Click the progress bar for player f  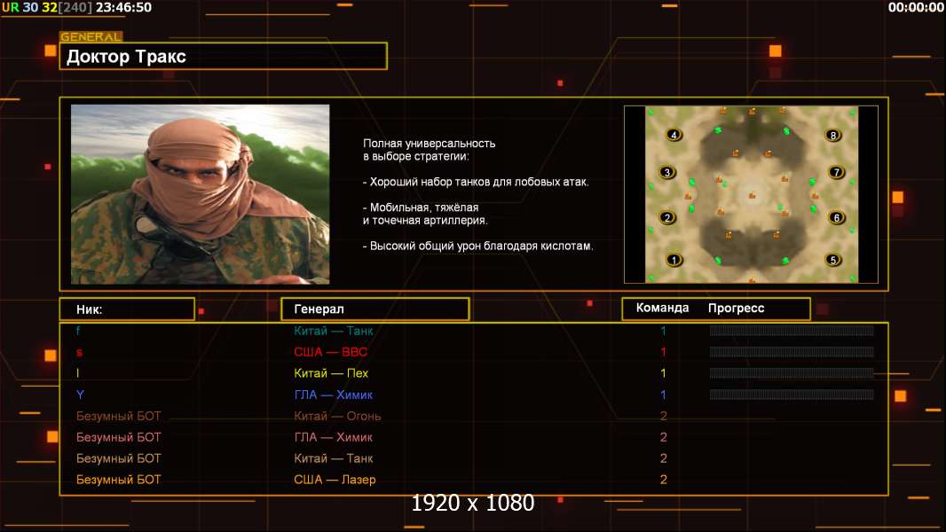click(792, 330)
